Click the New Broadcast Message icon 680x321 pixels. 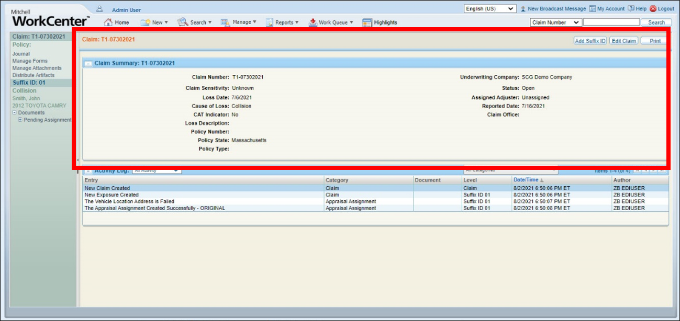(x=523, y=9)
